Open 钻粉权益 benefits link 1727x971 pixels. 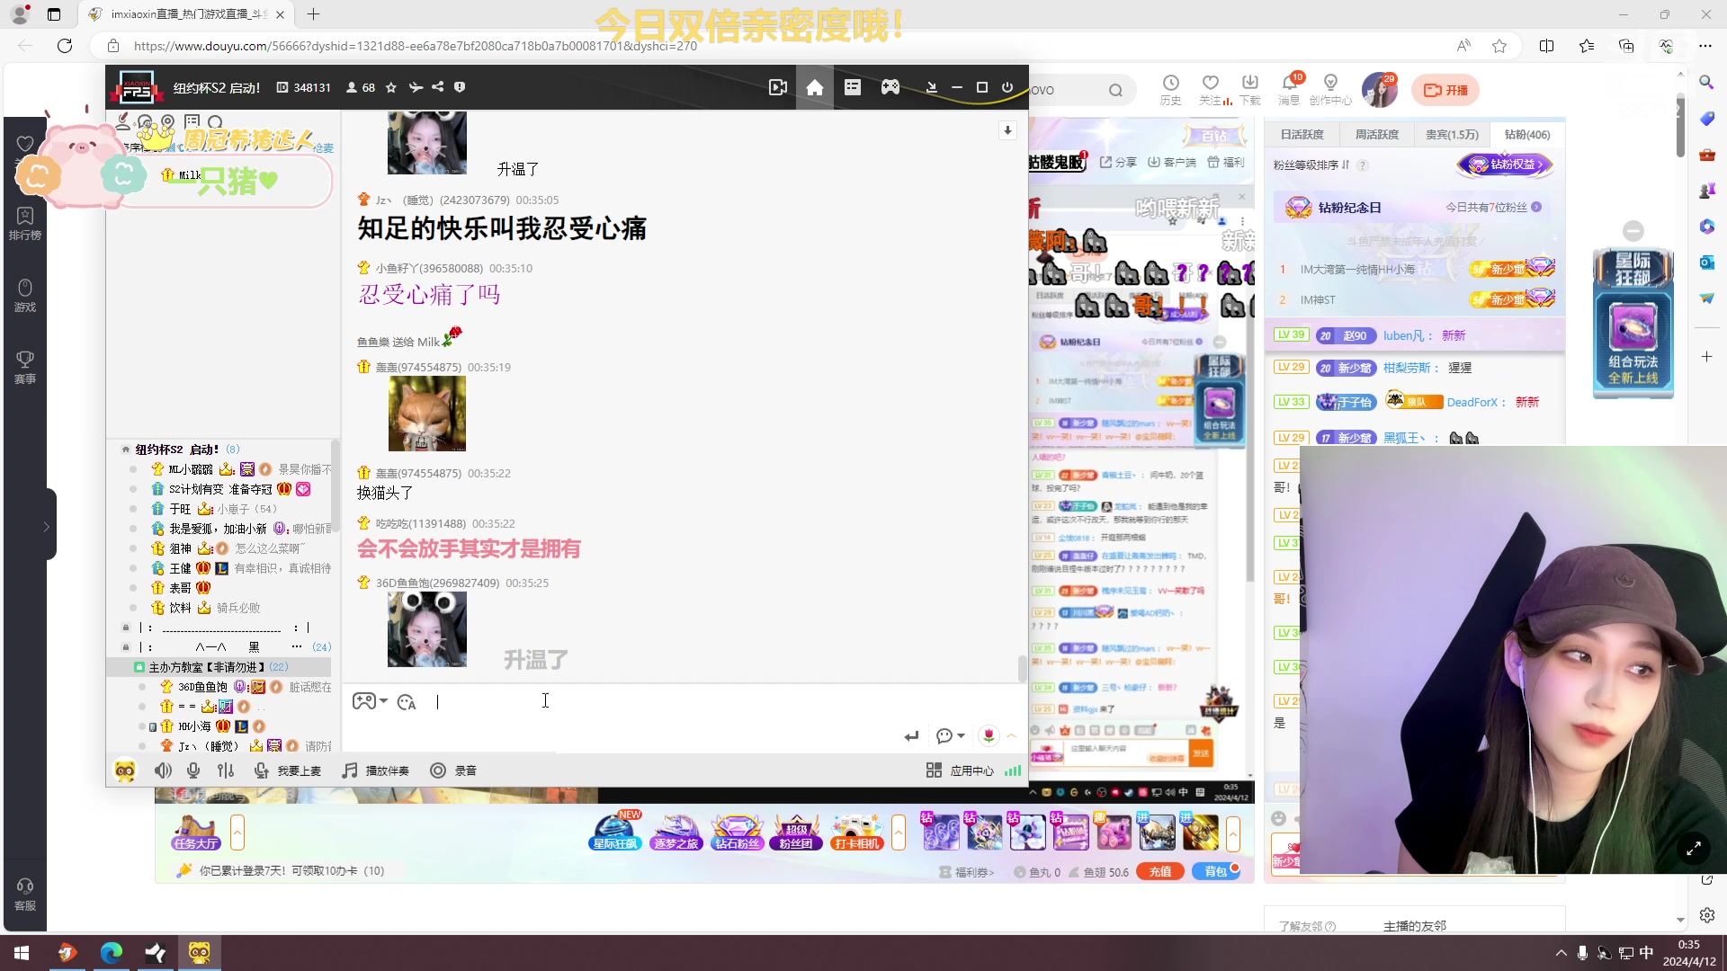[x=1505, y=165]
